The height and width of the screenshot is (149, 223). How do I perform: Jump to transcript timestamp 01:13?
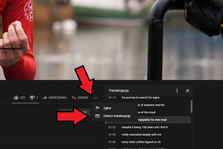pyautogui.click(x=112, y=98)
